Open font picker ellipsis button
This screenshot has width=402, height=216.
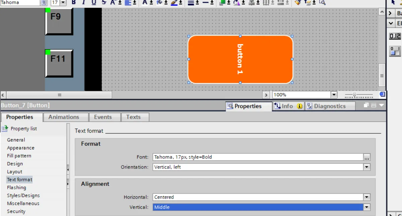(367, 157)
